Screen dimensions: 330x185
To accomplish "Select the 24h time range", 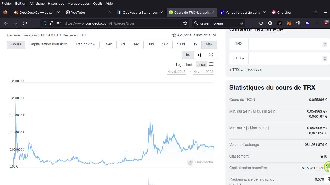I will click(x=109, y=44).
